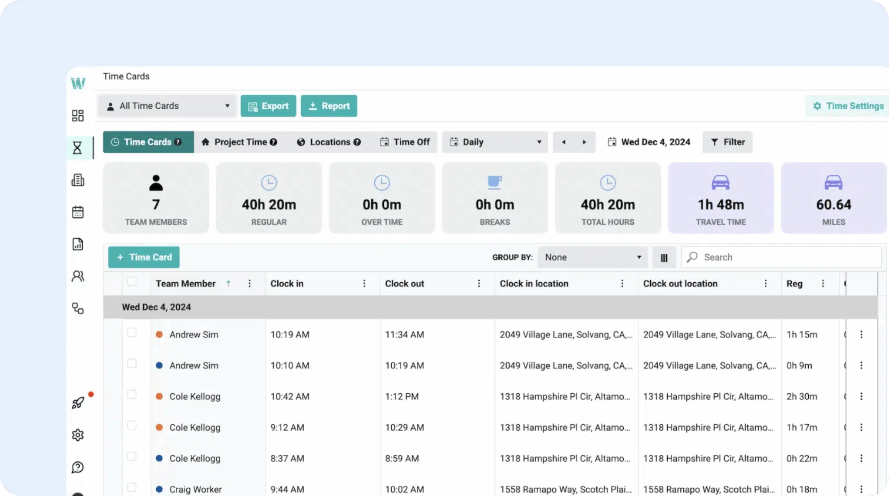Click the Search input field
Image resolution: width=889 pixels, height=496 pixels.
(x=781, y=258)
